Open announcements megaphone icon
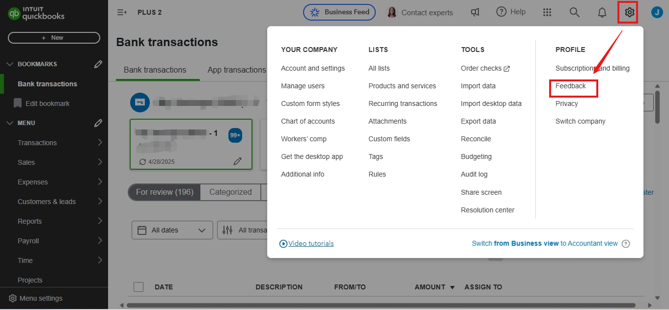The height and width of the screenshot is (310, 669). tap(475, 12)
